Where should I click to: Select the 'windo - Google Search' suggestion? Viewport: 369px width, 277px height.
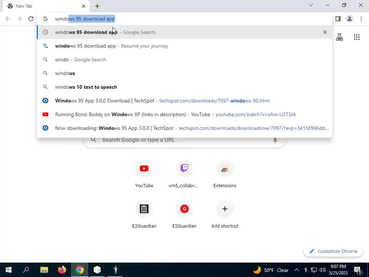(x=184, y=60)
